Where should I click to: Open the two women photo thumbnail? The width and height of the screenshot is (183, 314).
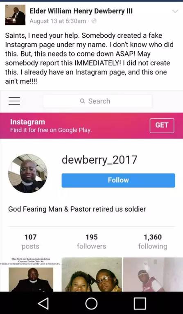click(92, 275)
